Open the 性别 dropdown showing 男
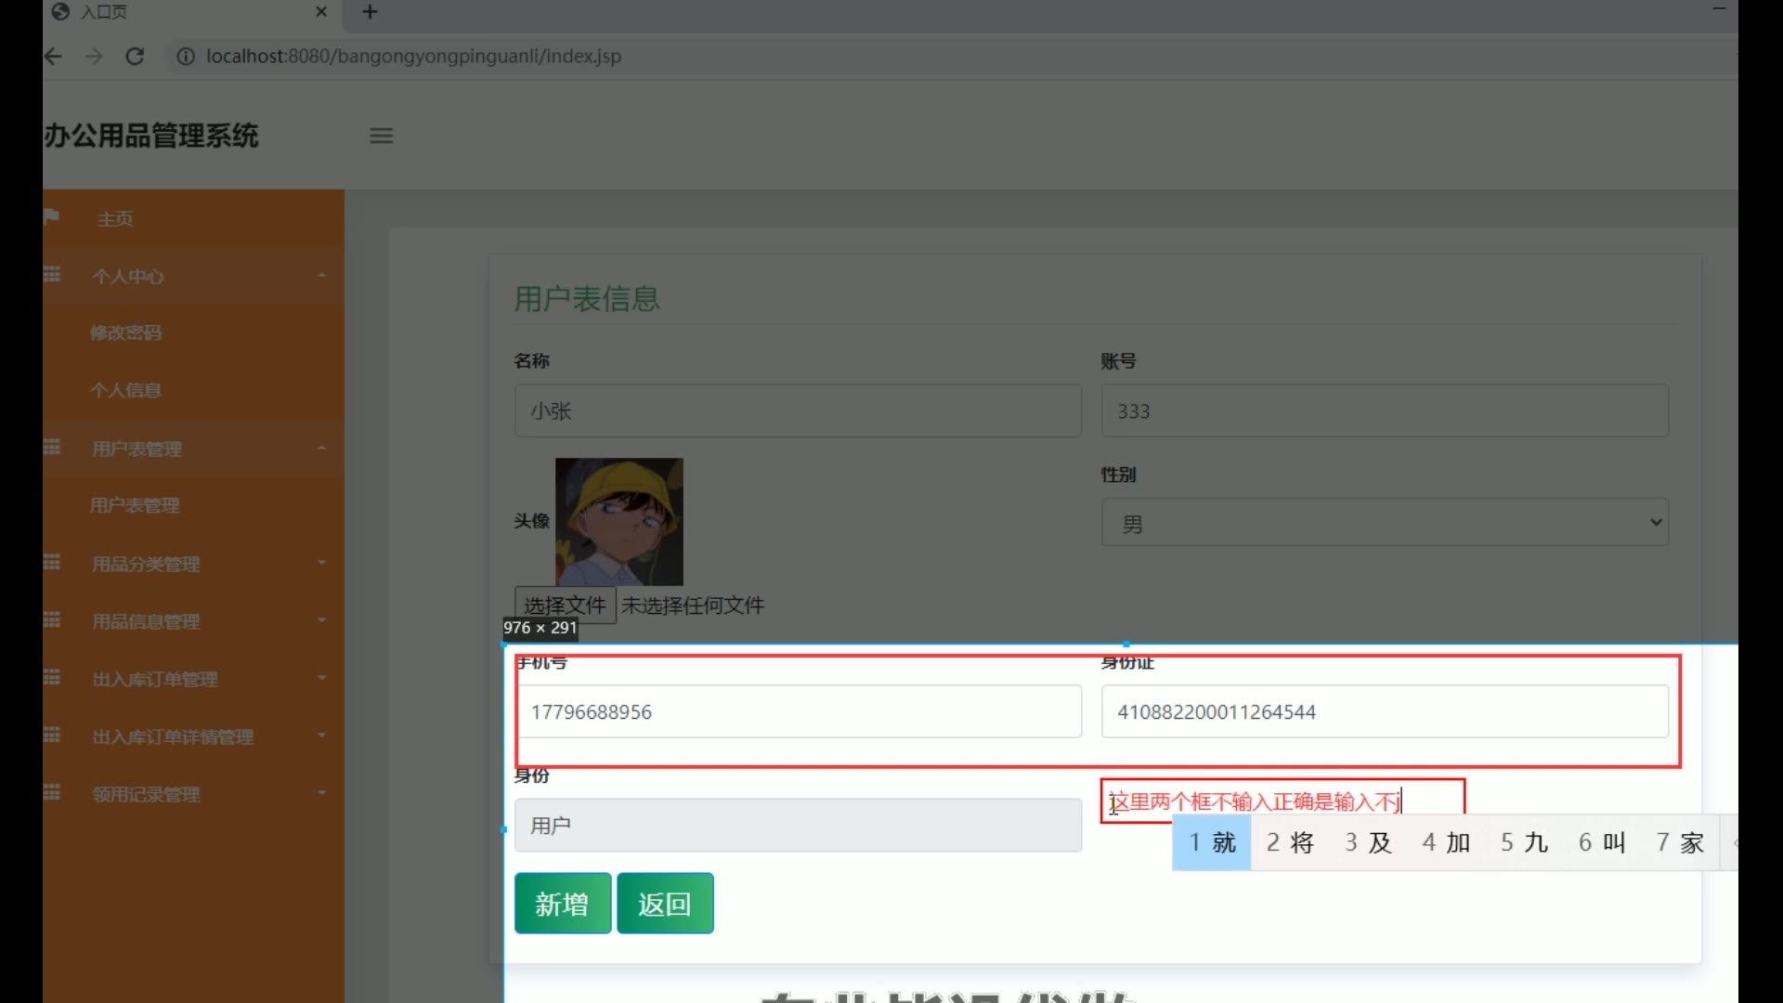1783x1003 pixels. [x=1385, y=523]
